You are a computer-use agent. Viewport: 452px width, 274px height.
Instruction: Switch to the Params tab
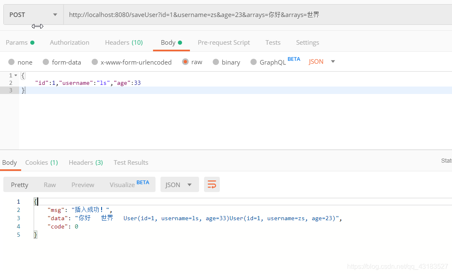[x=20, y=43]
